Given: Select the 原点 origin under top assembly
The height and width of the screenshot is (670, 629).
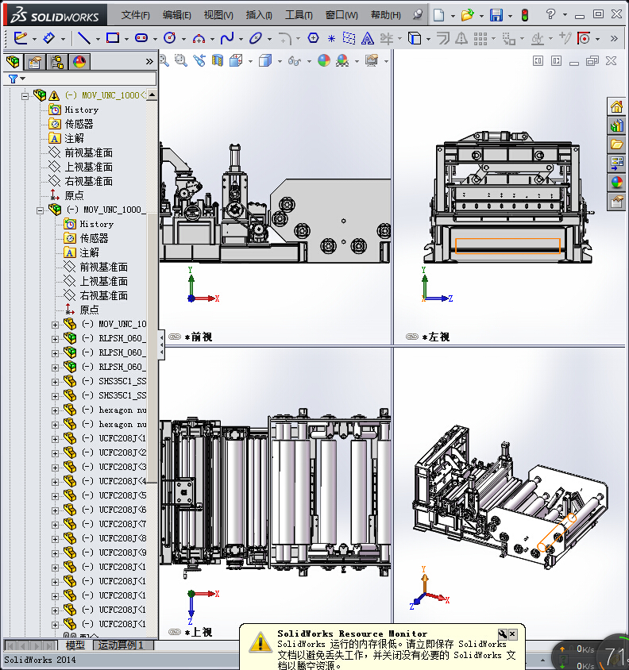Looking at the screenshot, I should click(74, 196).
